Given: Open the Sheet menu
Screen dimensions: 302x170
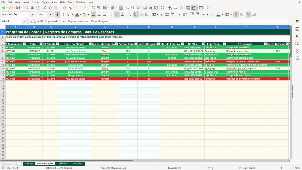Looking at the screenshot, I should click(54, 2).
